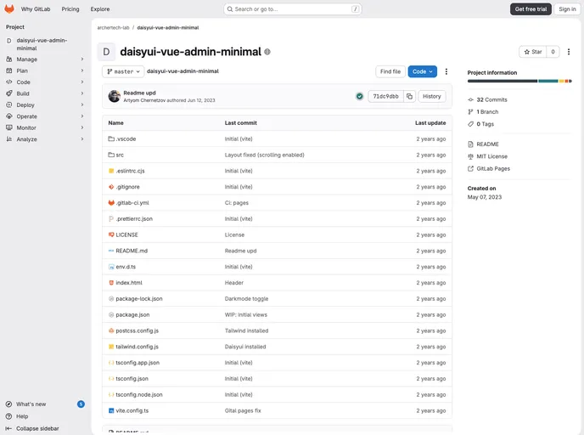Open the 1 Branch link
The image size is (584, 435).
[x=487, y=112]
